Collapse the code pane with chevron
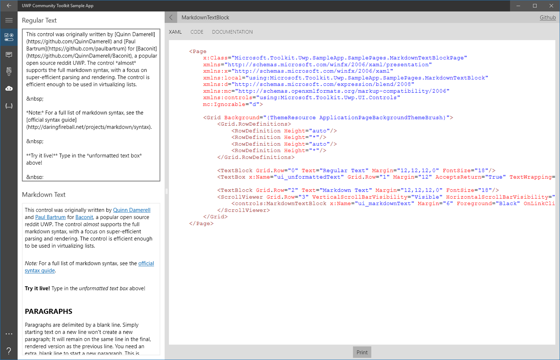This screenshot has width=560, height=360. [x=171, y=17]
